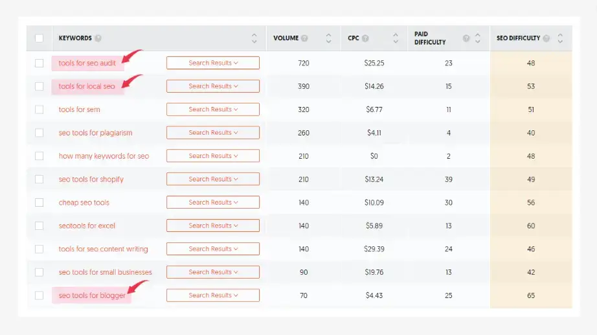This screenshot has height=335, width=597.
Task: Expand Search Results for seo tools for shopify
Action: pos(212,179)
